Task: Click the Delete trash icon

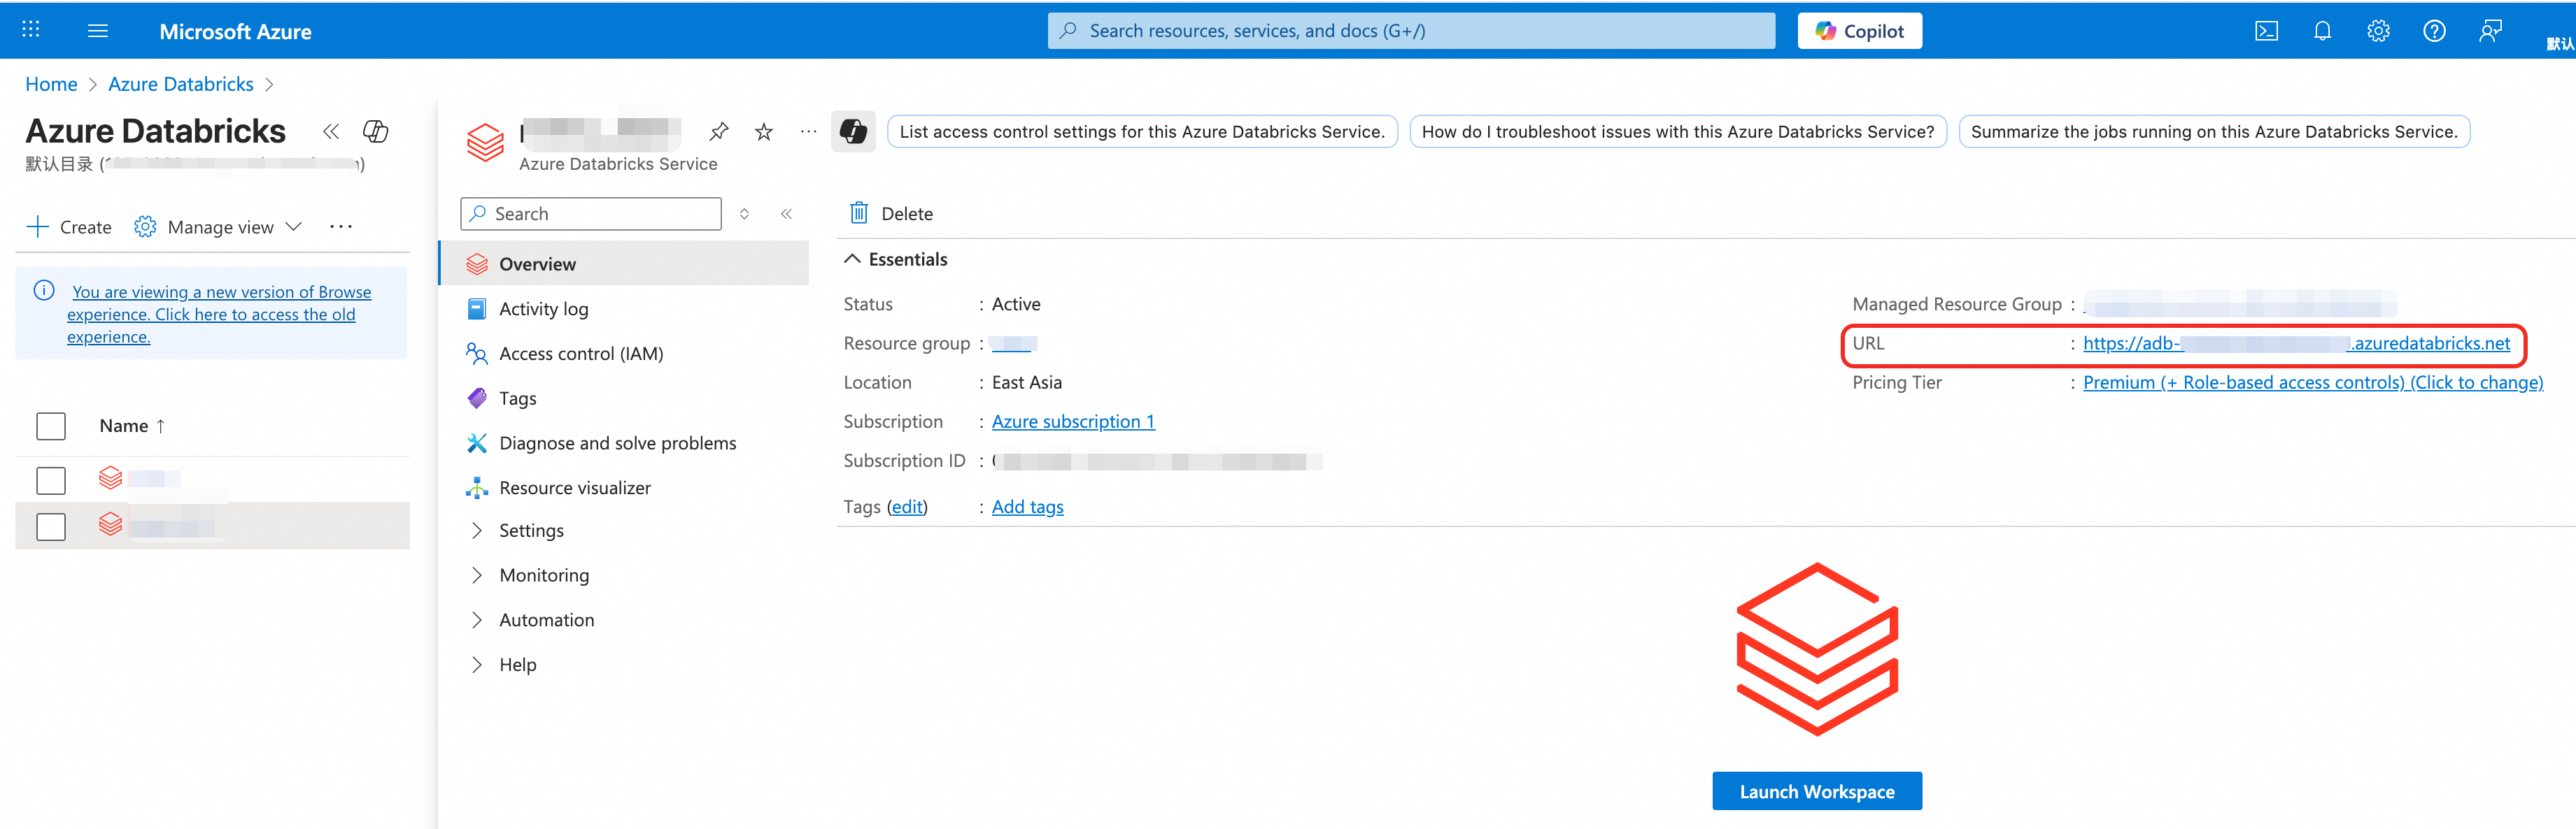Action: [859, 212]
